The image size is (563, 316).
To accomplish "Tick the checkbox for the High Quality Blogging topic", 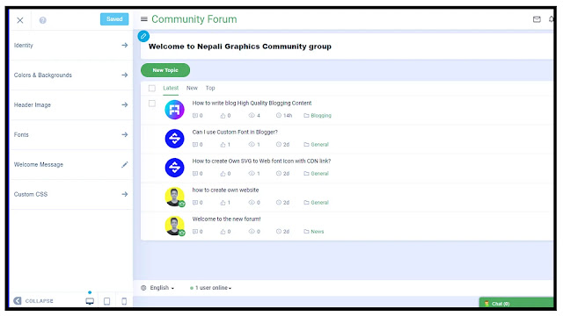I will click(152, 104).
